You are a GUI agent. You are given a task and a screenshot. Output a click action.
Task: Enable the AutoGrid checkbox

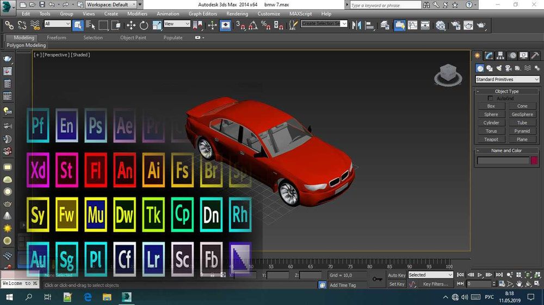point(490,98)
